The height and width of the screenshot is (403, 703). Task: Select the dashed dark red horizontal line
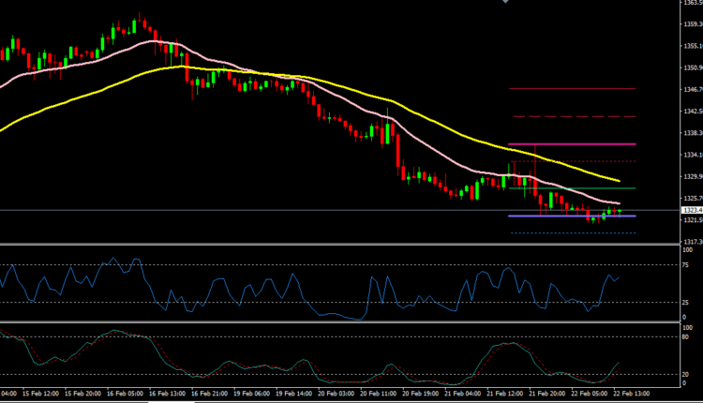572,116
